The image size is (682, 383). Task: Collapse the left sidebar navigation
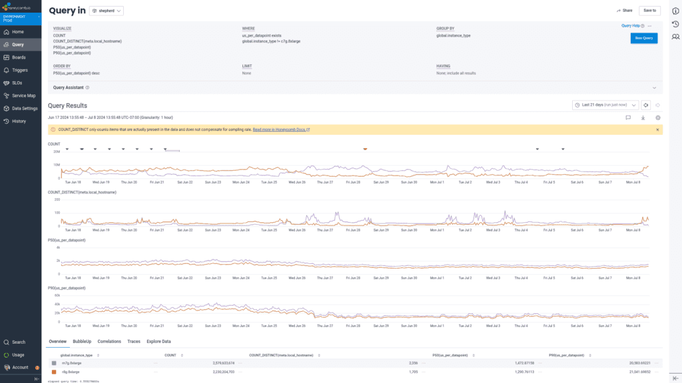pyautogui.click(x=37, y=378)
